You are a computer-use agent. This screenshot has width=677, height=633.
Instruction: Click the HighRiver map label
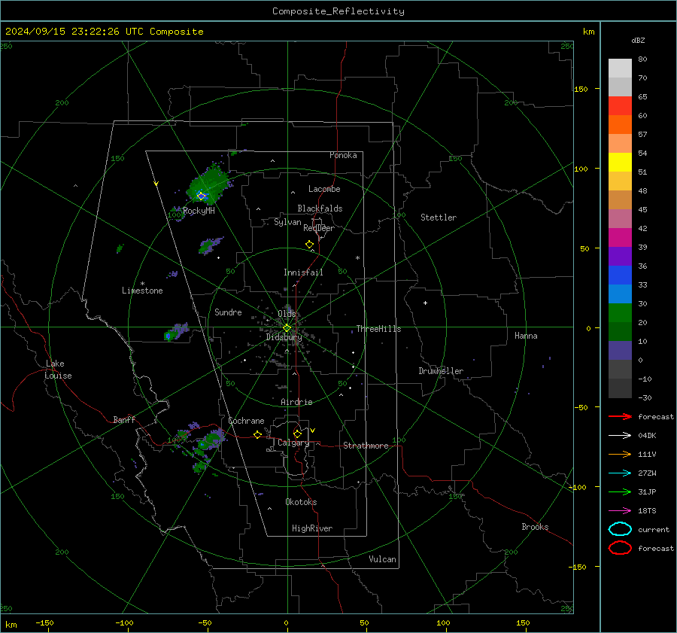point(312,528)
